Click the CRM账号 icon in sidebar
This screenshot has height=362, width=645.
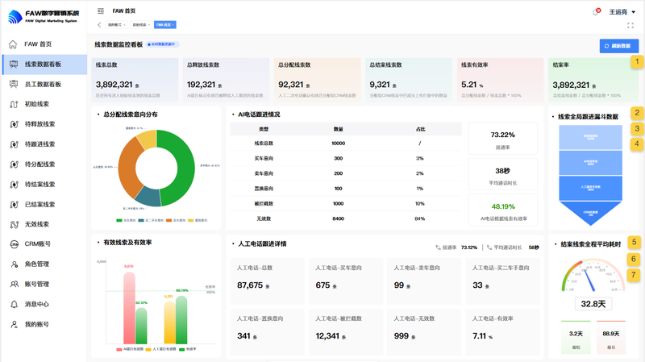14,244
